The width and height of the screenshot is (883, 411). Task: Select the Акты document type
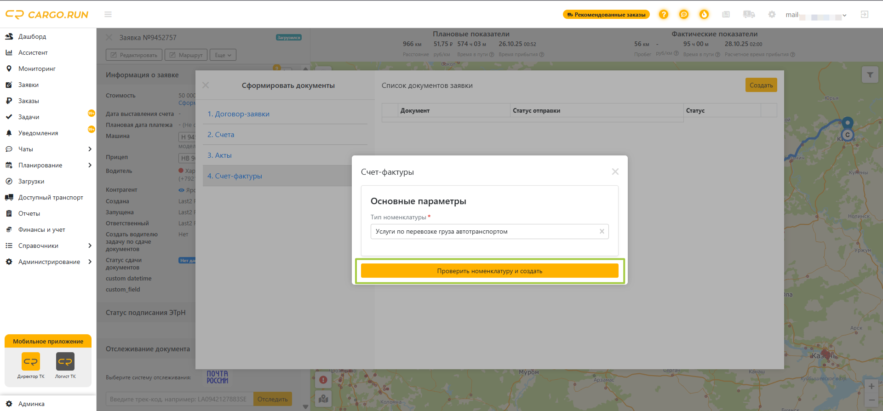click(219, 155)
